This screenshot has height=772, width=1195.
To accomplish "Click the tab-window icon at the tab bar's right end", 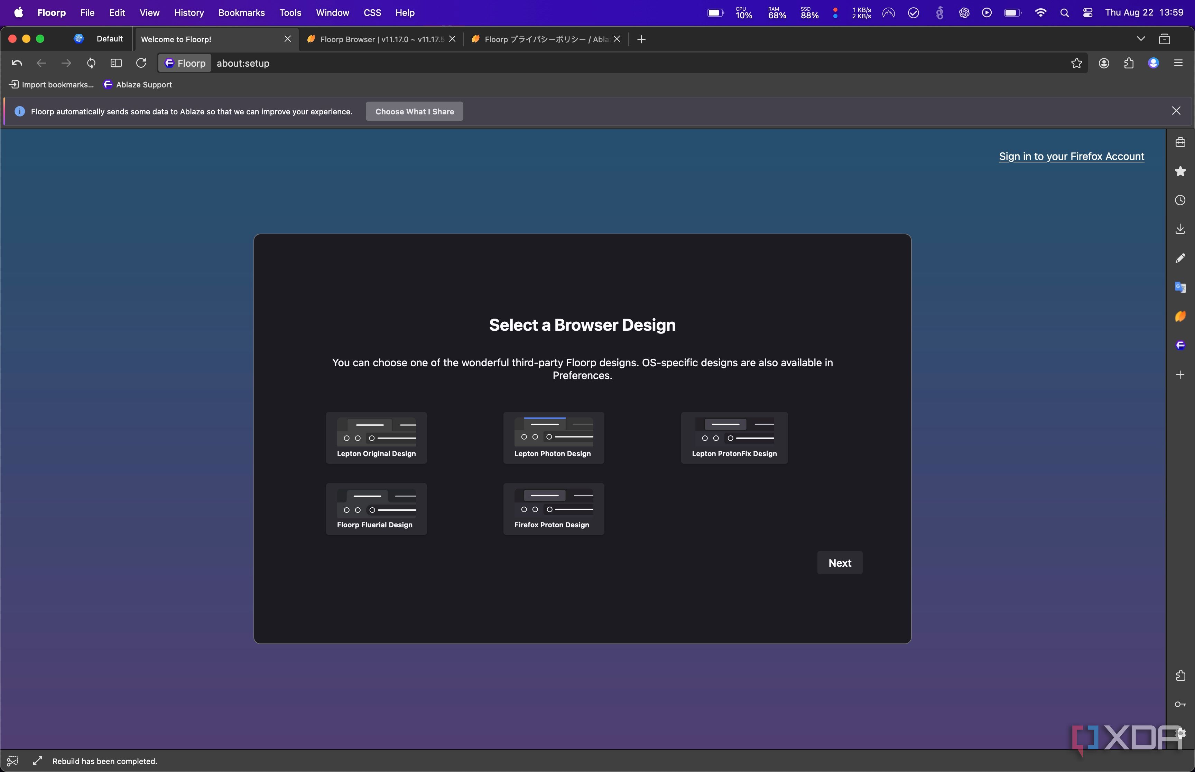I will point(1165,39).
